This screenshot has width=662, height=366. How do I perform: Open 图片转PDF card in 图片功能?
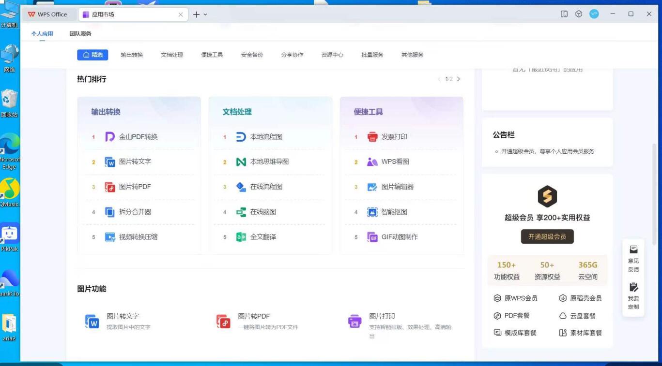[x=257, y=321]
